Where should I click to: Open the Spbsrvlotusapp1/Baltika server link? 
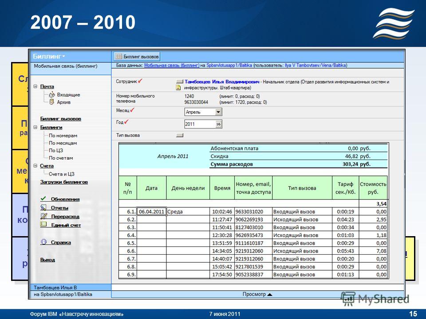pos(229,65)
